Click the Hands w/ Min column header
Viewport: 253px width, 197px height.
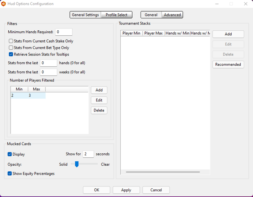177,33
